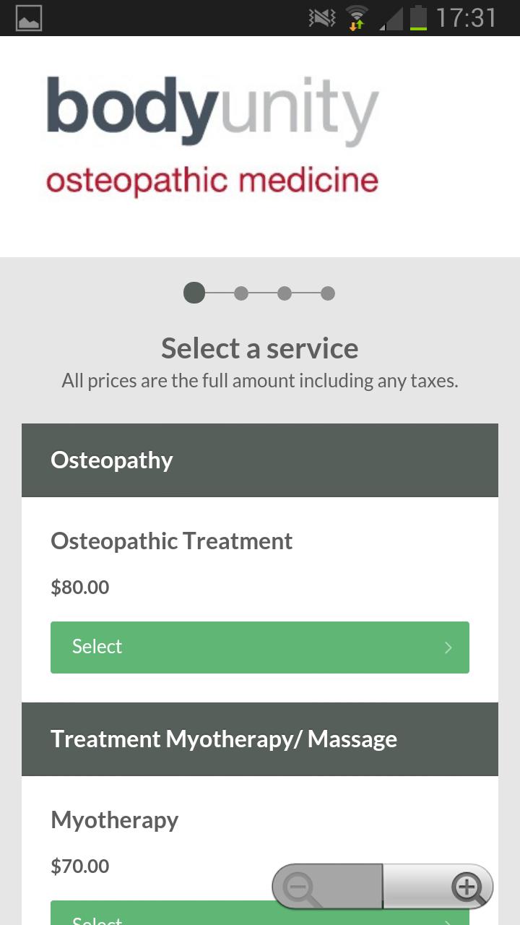Click the first step progress dot
The width and height of the screenshot is (520, 925).
click(194, 293)
